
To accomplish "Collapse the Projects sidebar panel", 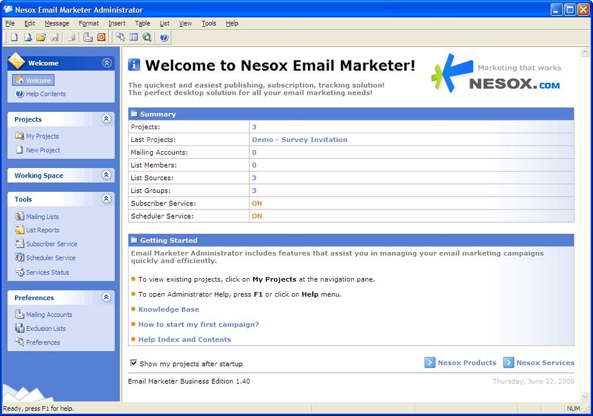I will click(x=106, y=118).
